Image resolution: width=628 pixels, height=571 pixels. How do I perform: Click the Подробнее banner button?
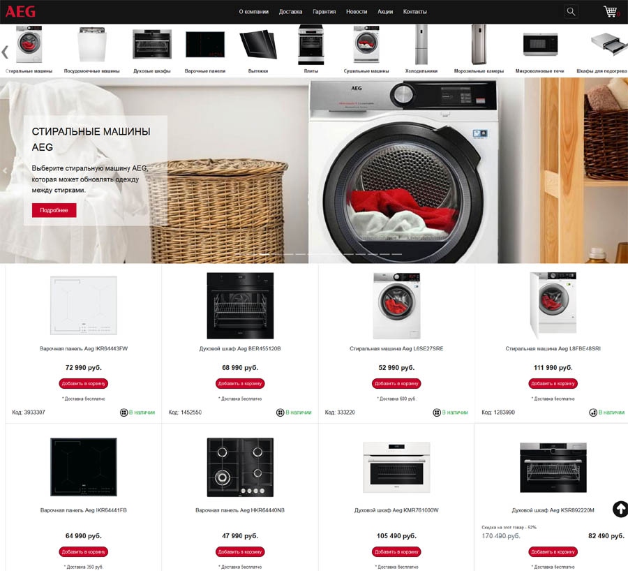tap(54, 210)
